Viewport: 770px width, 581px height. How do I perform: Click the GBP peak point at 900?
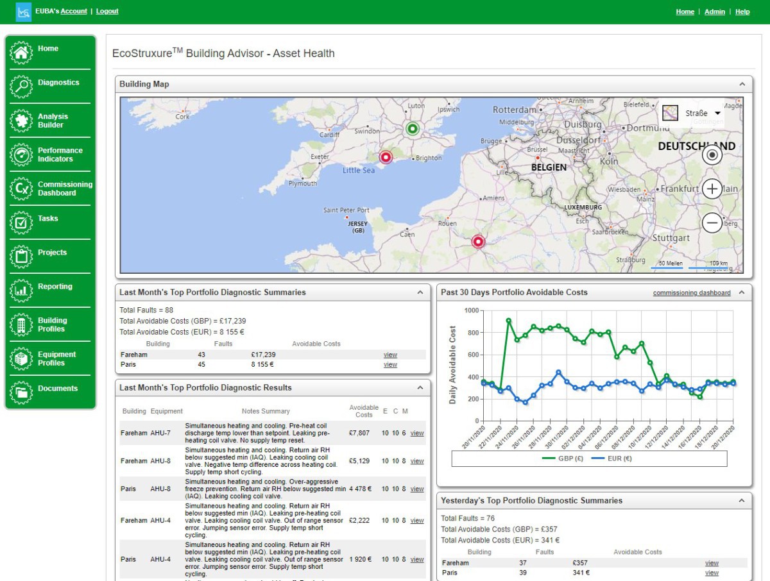point(508,321)
